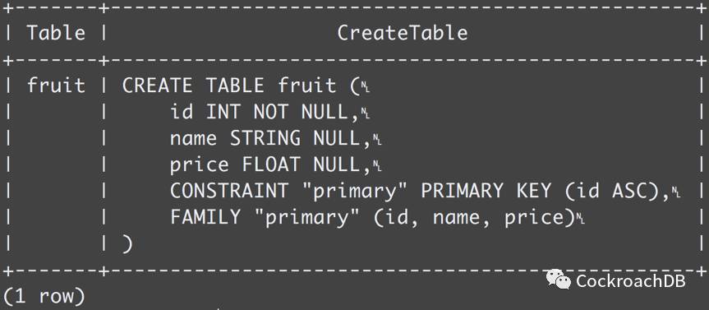709x310 pixels.
Task: Click newline marker after (id ASC),
Action: (676, 192)
